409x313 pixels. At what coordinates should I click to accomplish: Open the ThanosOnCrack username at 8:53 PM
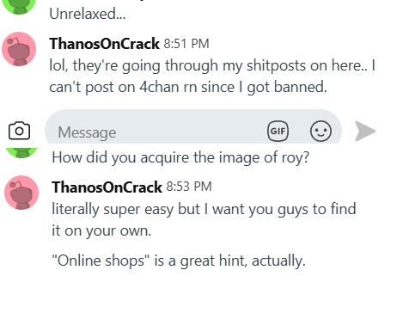tap(107, 187)
